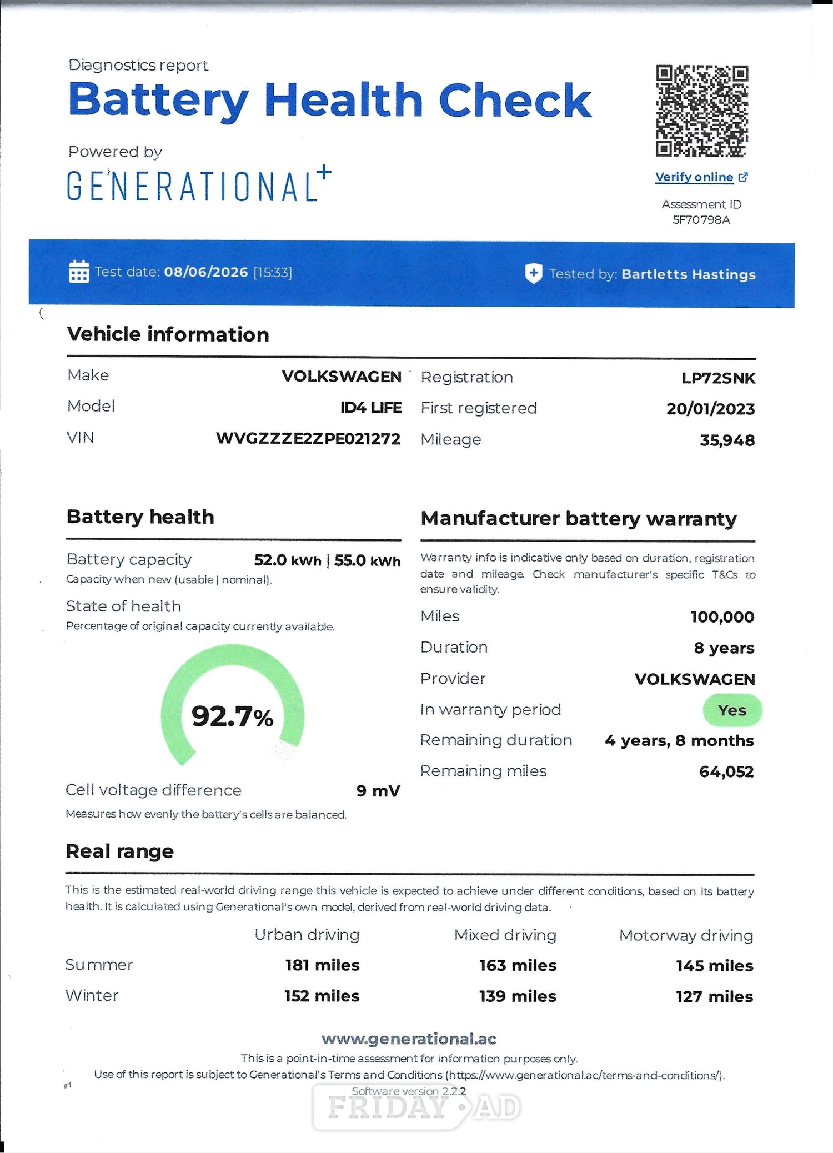Click the QR code image

click(x=702, y=111)
